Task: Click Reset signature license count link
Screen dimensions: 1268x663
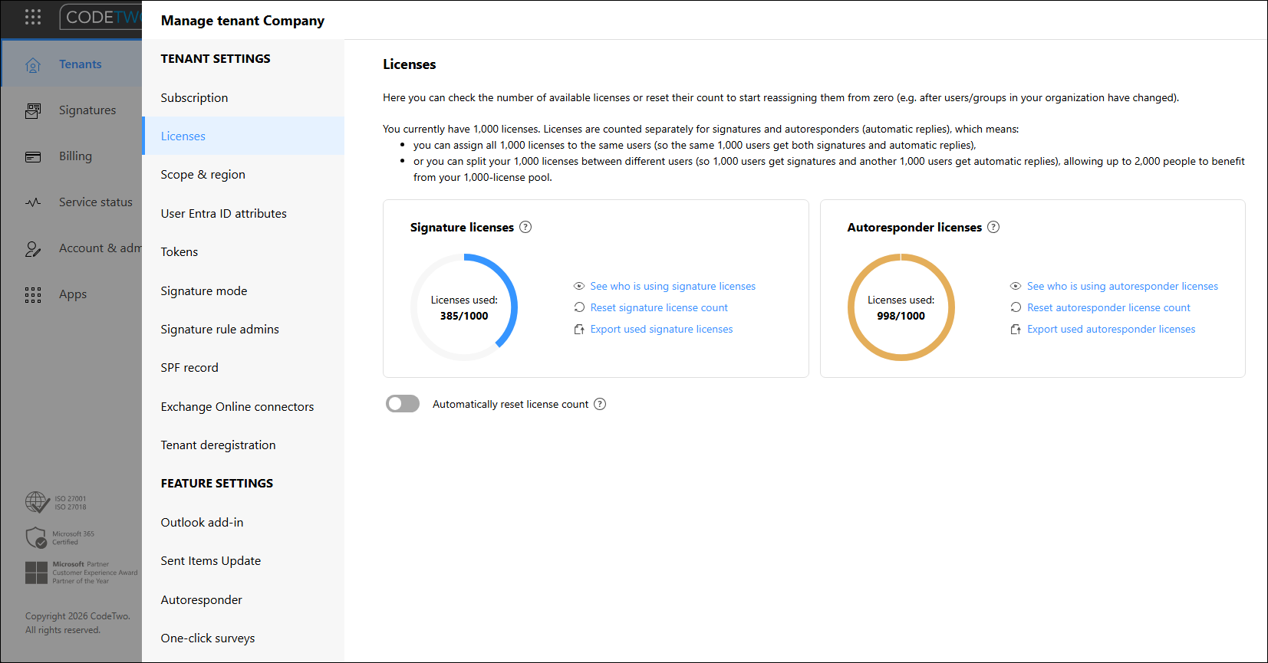Action: (659, 307)
